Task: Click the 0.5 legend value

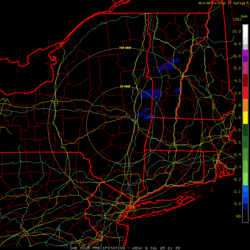Action: click(237, 142)
